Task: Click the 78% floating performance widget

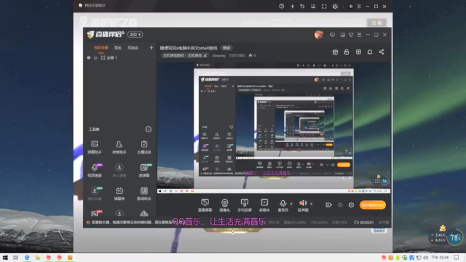Action: [x=455, y=238]
